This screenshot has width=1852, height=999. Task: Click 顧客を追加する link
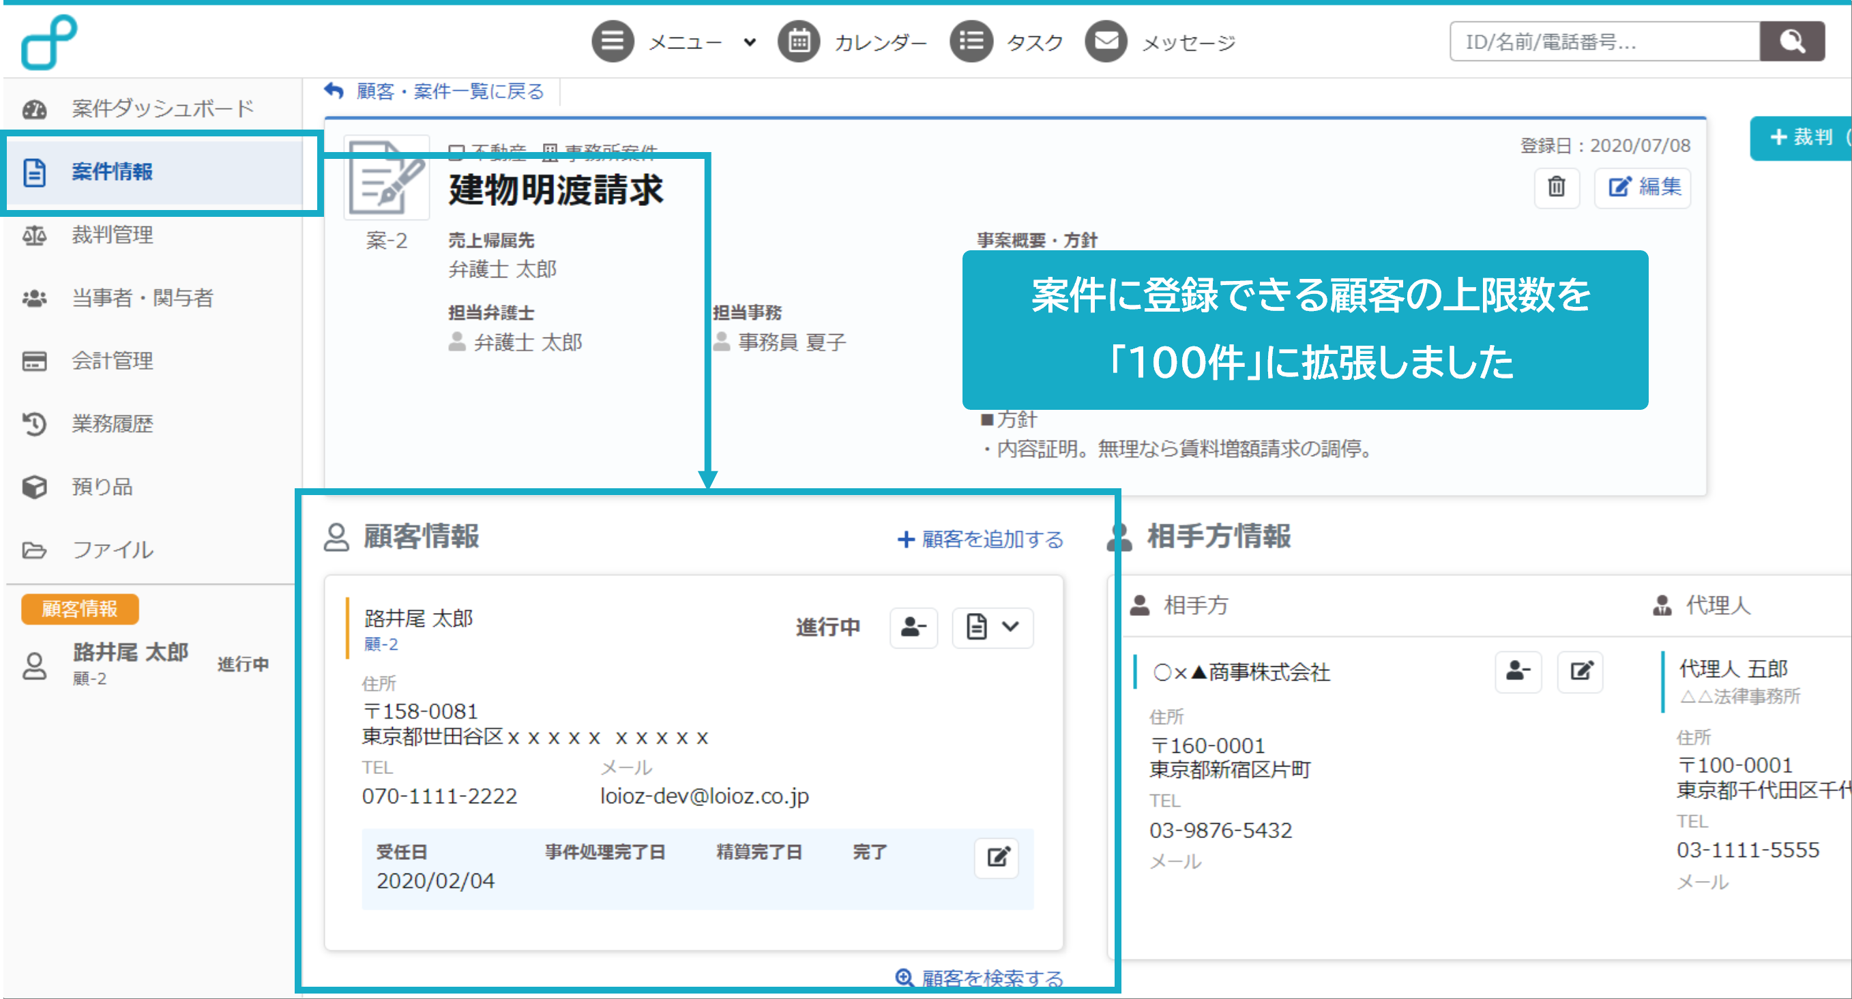981,539
